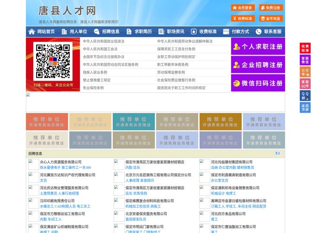Click the card icon beside 付款方式
The height and width of the screenshot is (233, 311).
pyautogui.click(x=226, y=31)
